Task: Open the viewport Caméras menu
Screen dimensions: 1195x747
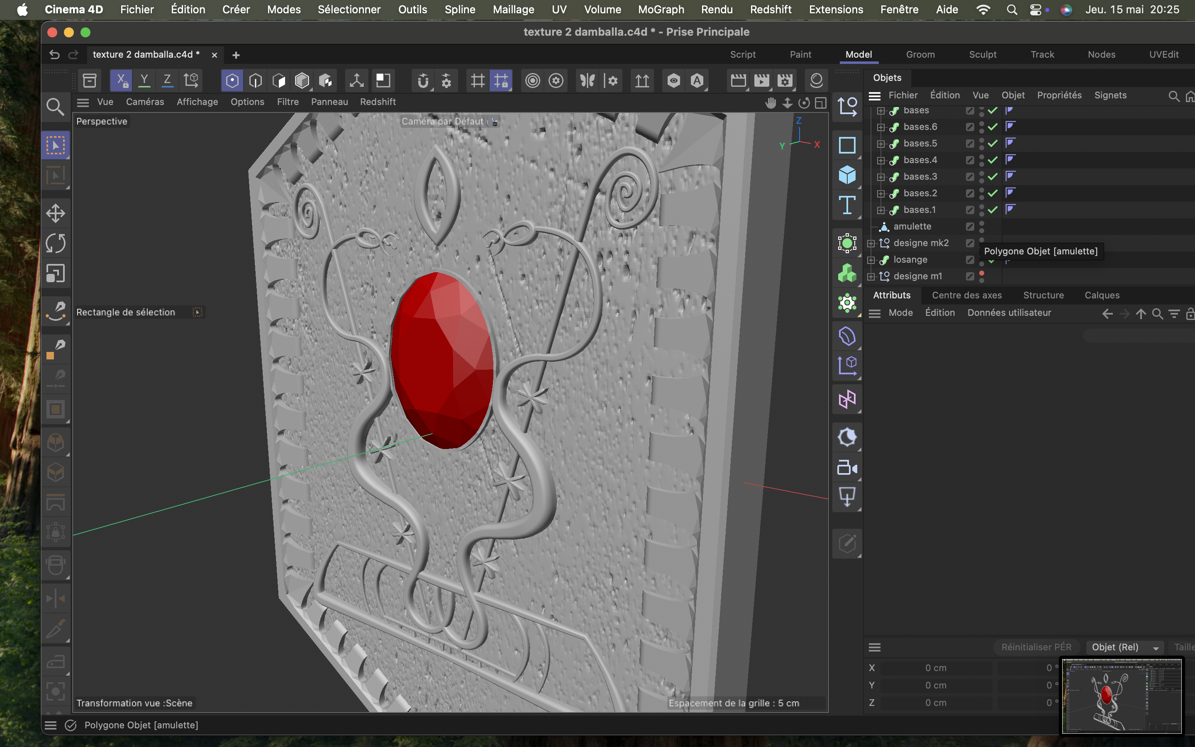Action: point(145,102)
